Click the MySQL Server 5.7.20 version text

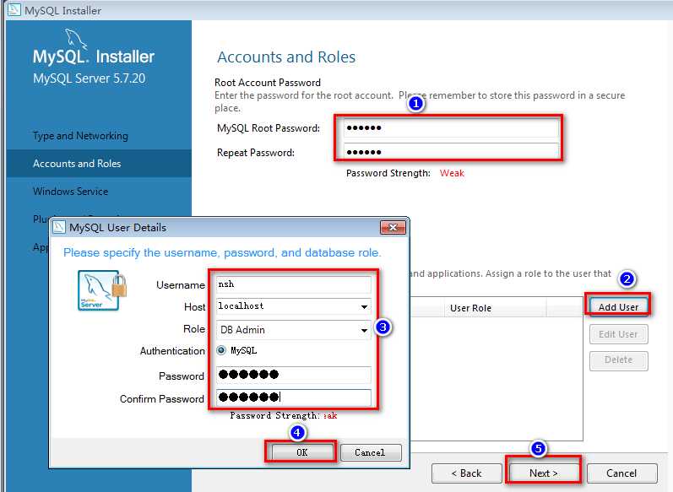point(89,78)
